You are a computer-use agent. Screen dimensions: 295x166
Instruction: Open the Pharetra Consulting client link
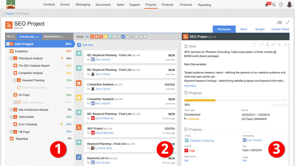[202, 140]
